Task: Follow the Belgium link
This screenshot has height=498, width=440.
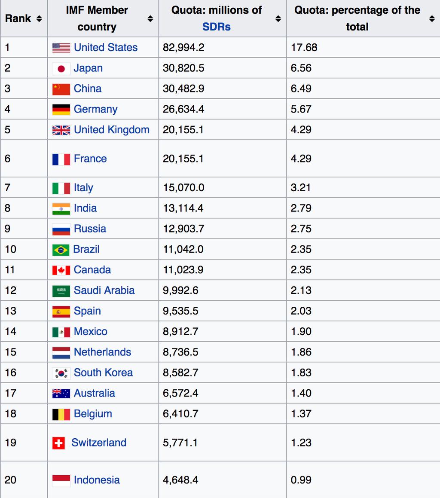Action: [x=93, y=413]
